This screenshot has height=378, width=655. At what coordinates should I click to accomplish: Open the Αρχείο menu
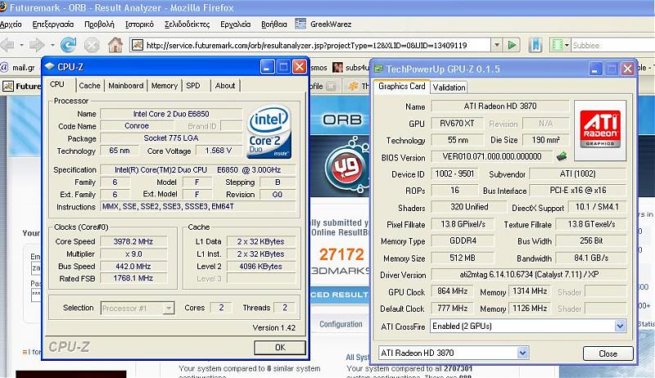click(x=11, y=25)
